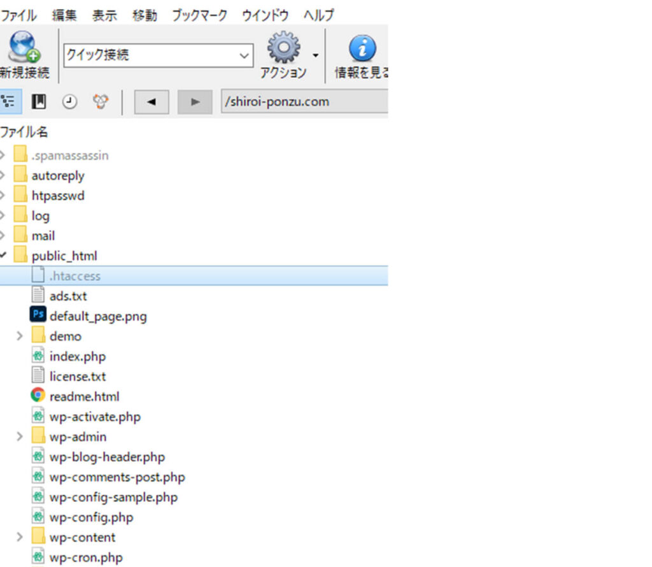Navigate back with the left arrow button
This screenshot has width=652, height=567.
click(x=152, y=102)
